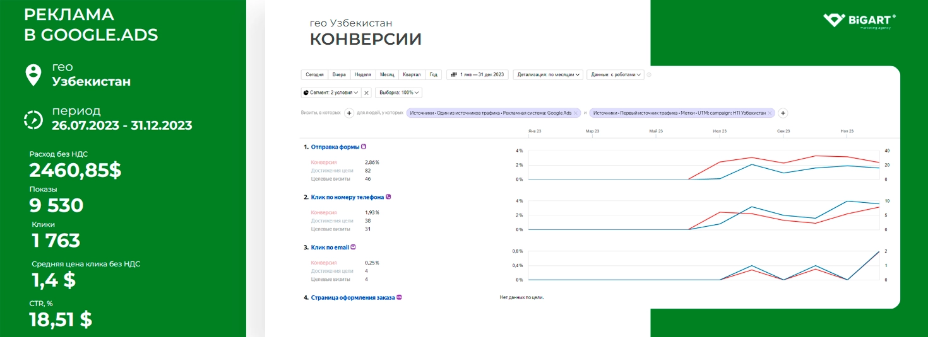Expand the Данные: с роботами dropdown
The height and width of the screenshot is (337, 928).
click(x=616, y=74)
